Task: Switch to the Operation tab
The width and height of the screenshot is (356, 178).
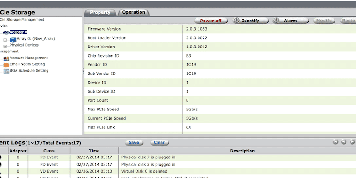Action: coord(133,12)
